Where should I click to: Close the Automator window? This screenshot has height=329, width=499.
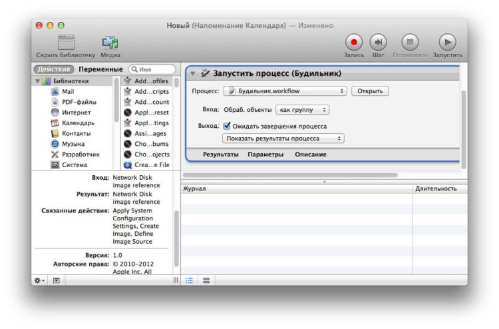click(x=39, y=25)
